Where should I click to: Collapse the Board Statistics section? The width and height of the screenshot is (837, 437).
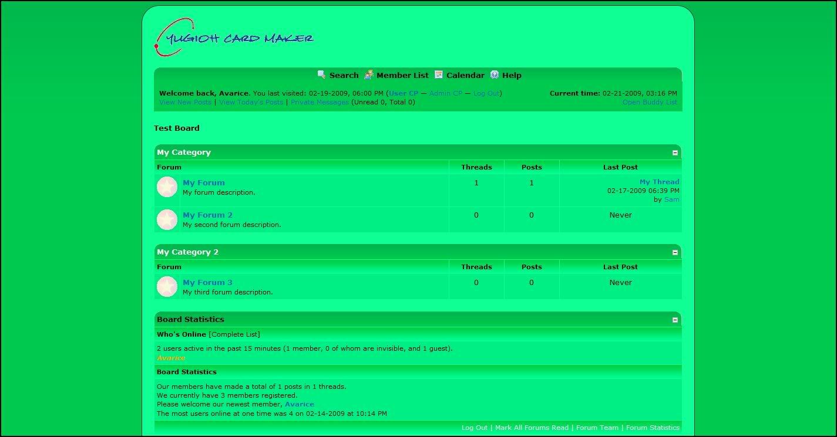675,320
